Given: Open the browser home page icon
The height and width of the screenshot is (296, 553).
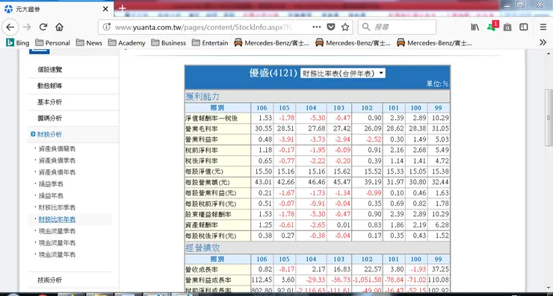Looking at the screenshot, I should point(59,27).
